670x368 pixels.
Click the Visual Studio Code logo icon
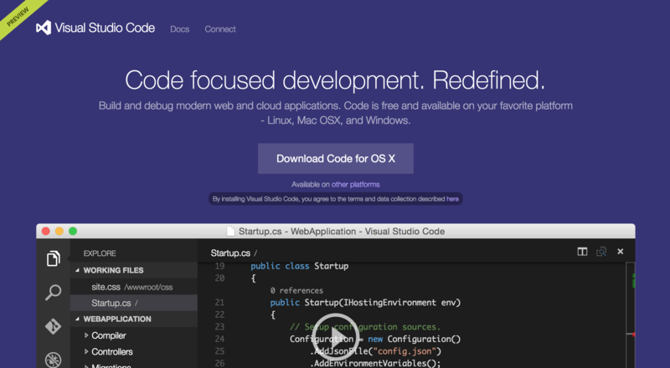point(44,28)
